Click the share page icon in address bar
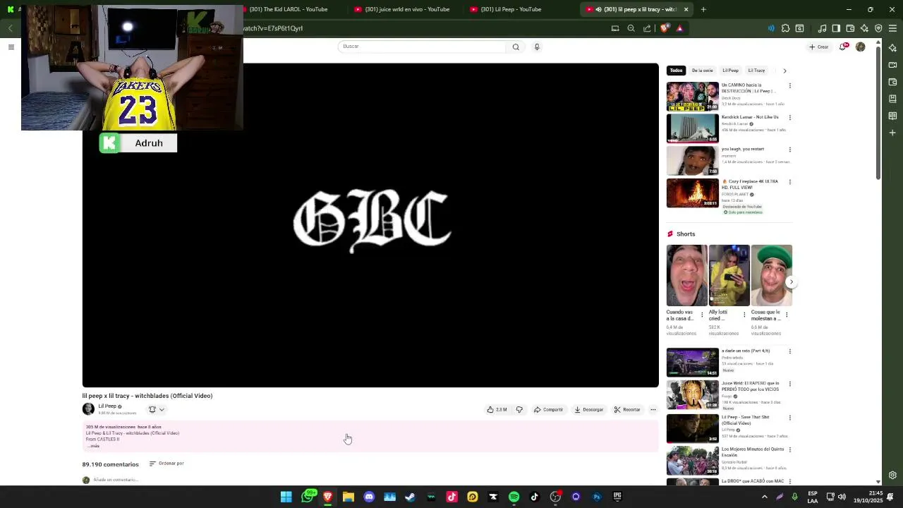Image resolution: width=903 pixels, height=508 pixels. [x=647, y=28]
